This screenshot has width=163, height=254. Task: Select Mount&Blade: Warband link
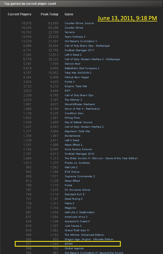point(80,104)
